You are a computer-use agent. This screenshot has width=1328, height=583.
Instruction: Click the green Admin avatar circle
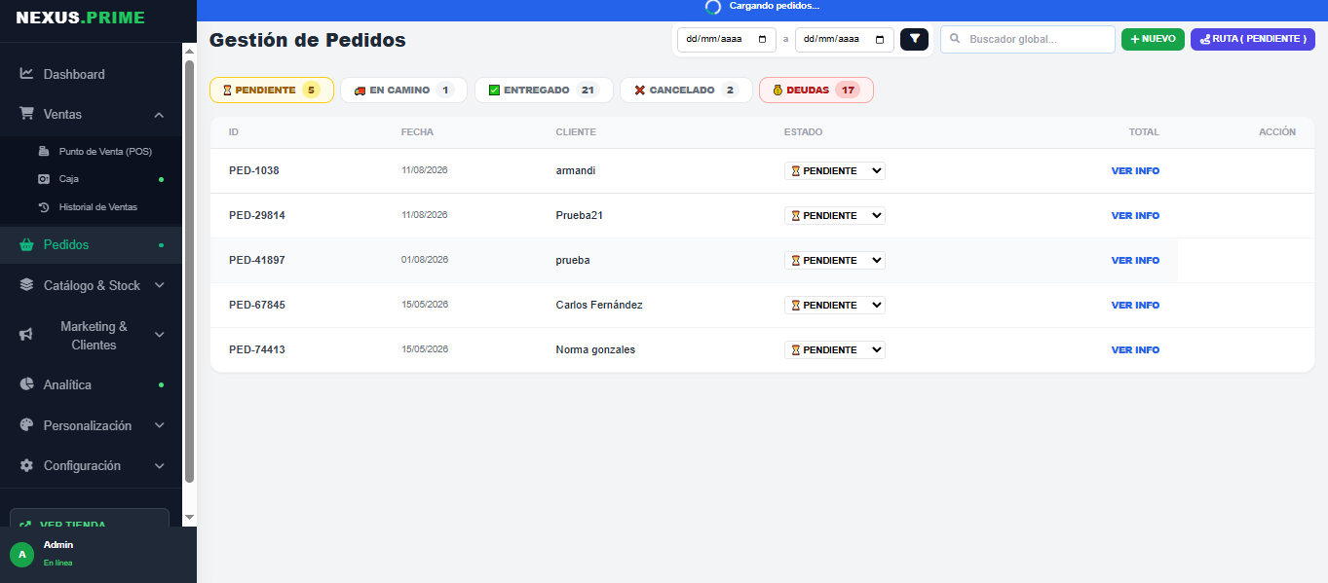[x=22, y=554]
